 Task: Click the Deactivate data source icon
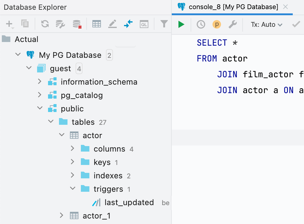pyautogui.click(x=77, y=24)
